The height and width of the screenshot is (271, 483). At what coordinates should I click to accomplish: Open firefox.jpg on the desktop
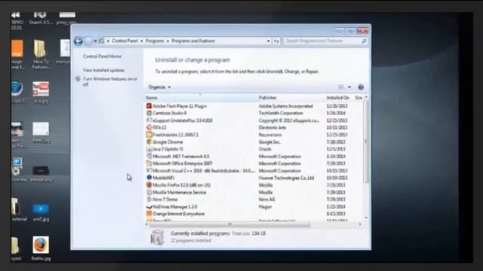tap(41, 248)
